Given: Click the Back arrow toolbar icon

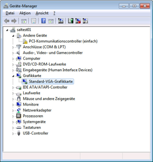Looking at the screenshot, I should 7,21.
